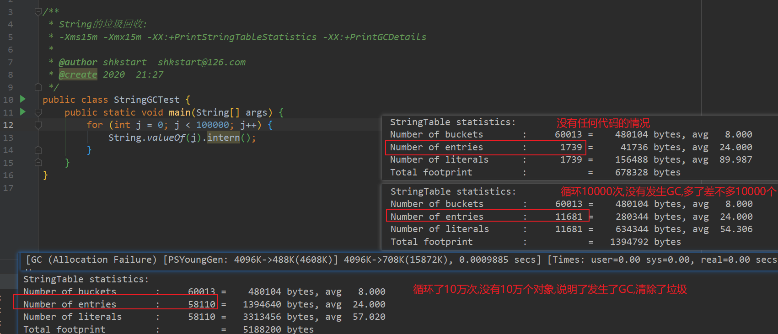Click the loop limit 100000

pyautogui.click(x=213, y=125)
